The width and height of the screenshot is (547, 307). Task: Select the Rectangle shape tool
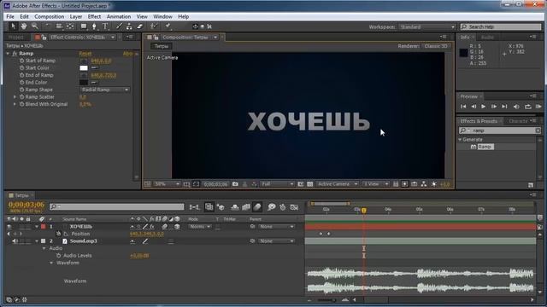click(x=84, y=26)
